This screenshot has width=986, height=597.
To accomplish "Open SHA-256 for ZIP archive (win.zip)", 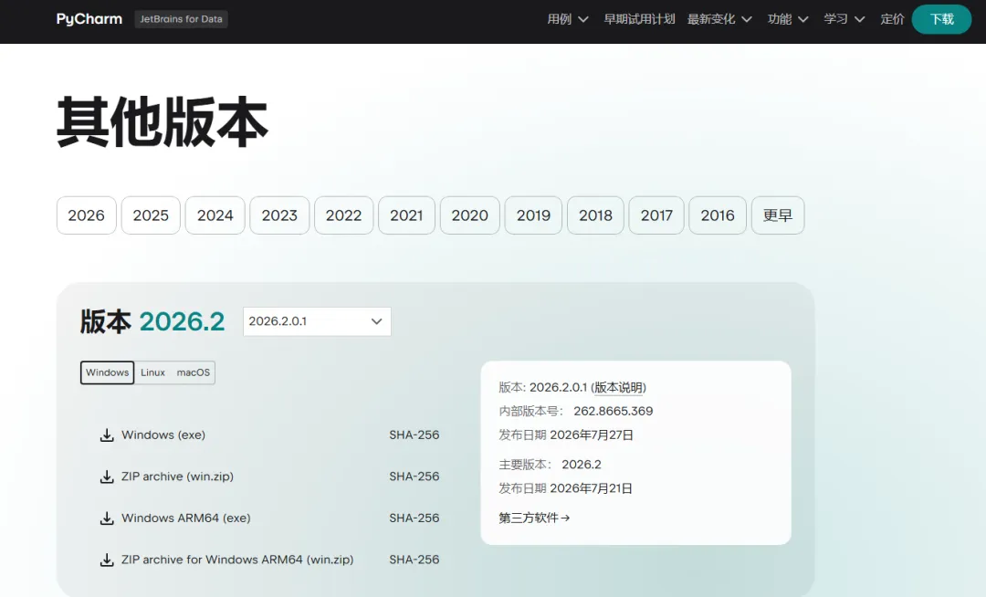I will [x=414, y=477].
